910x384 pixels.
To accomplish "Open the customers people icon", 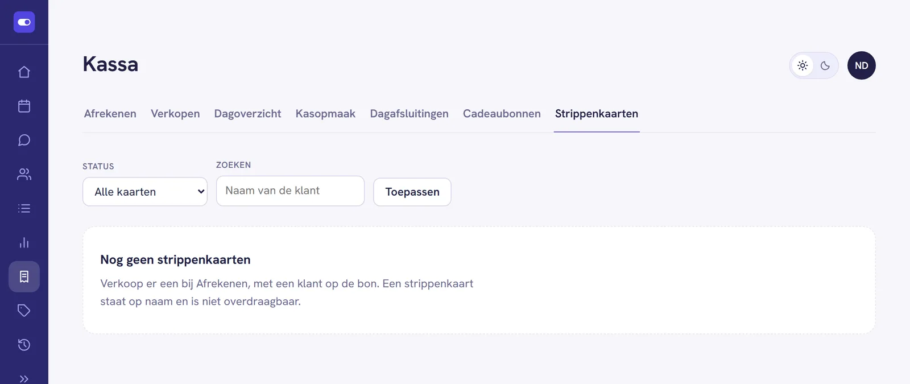I will tap(24, 174).
